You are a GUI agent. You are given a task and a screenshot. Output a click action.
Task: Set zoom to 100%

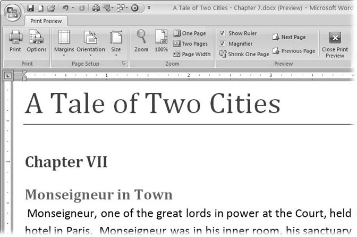pos(161,42)
